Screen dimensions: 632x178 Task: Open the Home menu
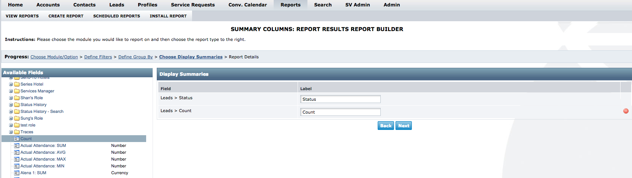pyautogui.click(x=15, y=5)
